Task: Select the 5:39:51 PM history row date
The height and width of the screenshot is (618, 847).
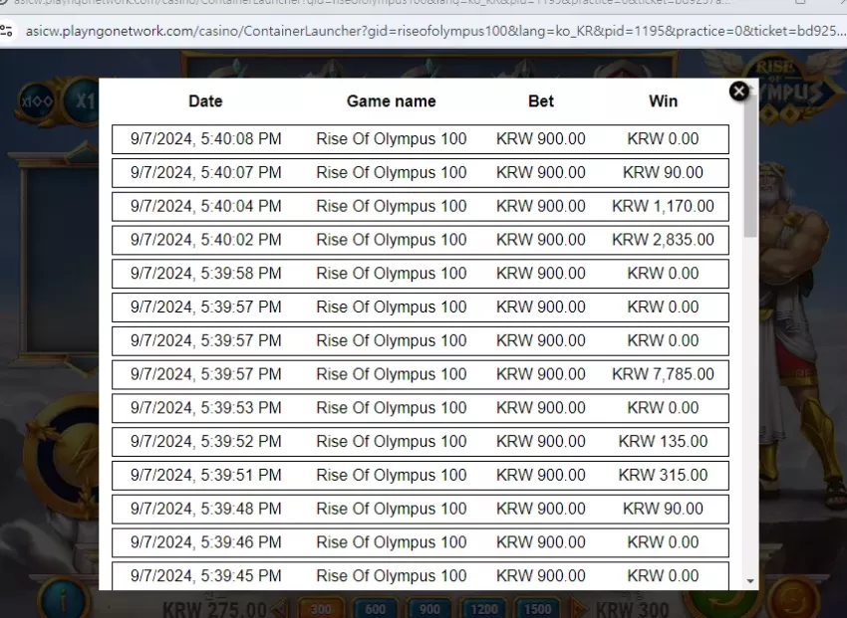Action: [206, 475]
